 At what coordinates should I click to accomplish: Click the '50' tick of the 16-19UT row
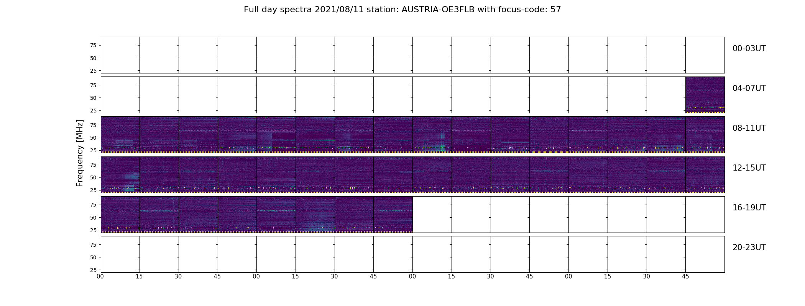(93, 218)
